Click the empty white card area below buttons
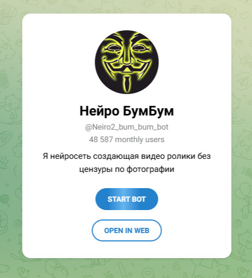The height and width of the screenshot is (278, 252). (127, 250)
